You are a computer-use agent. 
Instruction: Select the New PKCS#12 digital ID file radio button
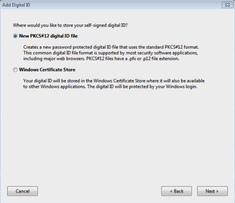pos(15,36)
